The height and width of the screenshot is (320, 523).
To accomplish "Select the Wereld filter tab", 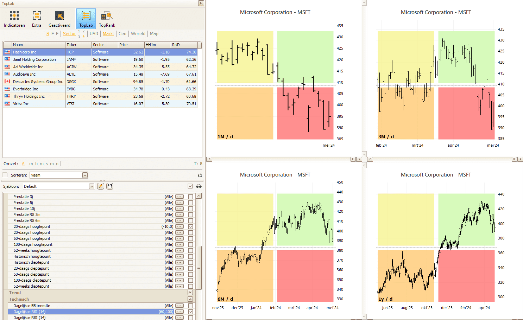I will coord(138,34).
